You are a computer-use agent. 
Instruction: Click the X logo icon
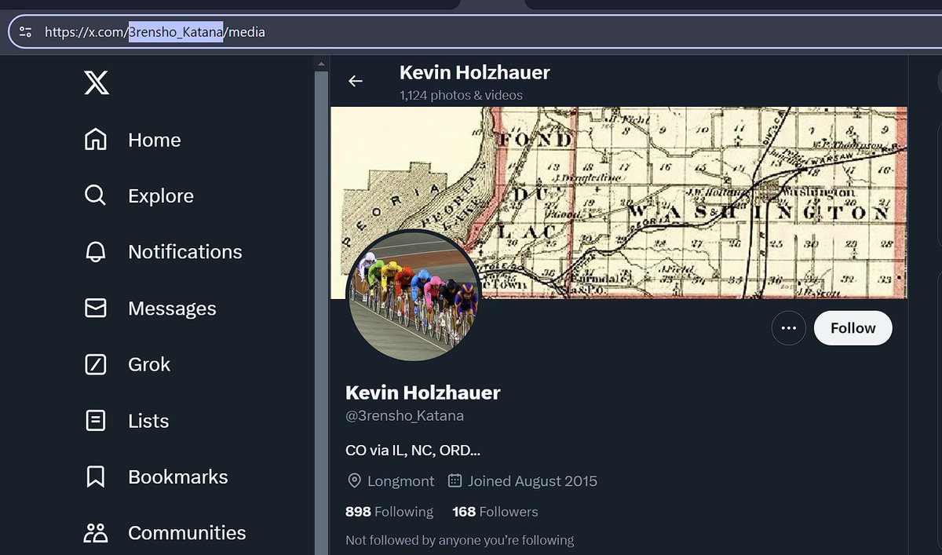click(97, 83)
